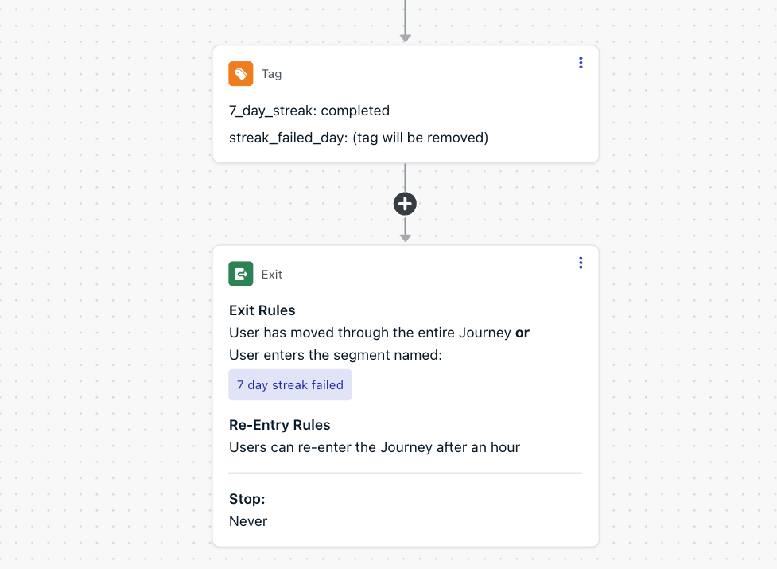
Task: Click the connector line below the Tag card
Action: pyautogui.click(x=406, y=177)
